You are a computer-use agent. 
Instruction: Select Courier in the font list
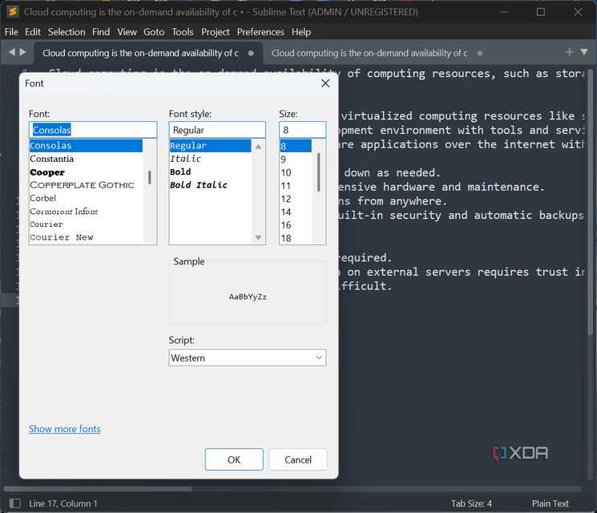coord(86,224)
